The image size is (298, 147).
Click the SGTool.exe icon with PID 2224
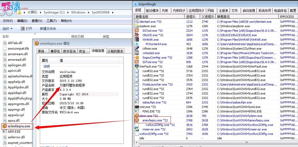[x=137, y=30]
